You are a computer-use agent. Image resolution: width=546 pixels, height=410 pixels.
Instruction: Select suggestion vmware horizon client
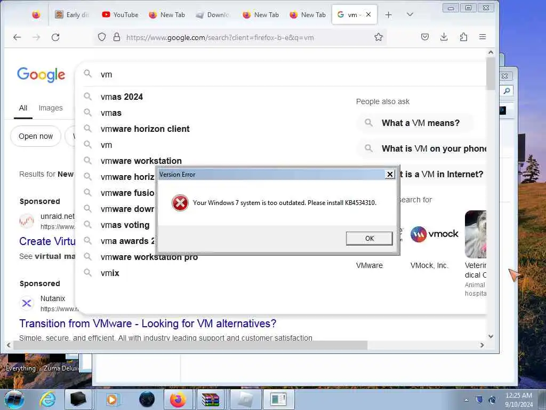tap(145, 129)
